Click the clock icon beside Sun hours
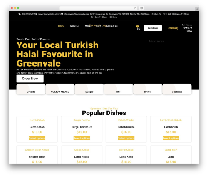The width and height of the screenshot is (208, 176). pos(92,17)
